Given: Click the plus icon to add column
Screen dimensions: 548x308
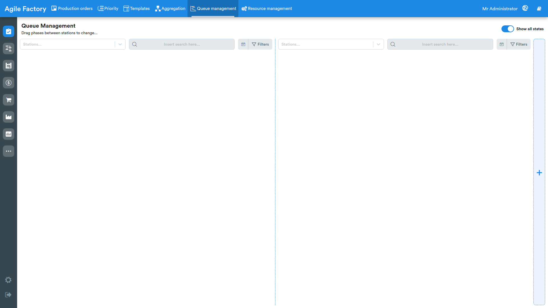Looking at the screenshot, I should pyautogui.click(x=539, y=173).
